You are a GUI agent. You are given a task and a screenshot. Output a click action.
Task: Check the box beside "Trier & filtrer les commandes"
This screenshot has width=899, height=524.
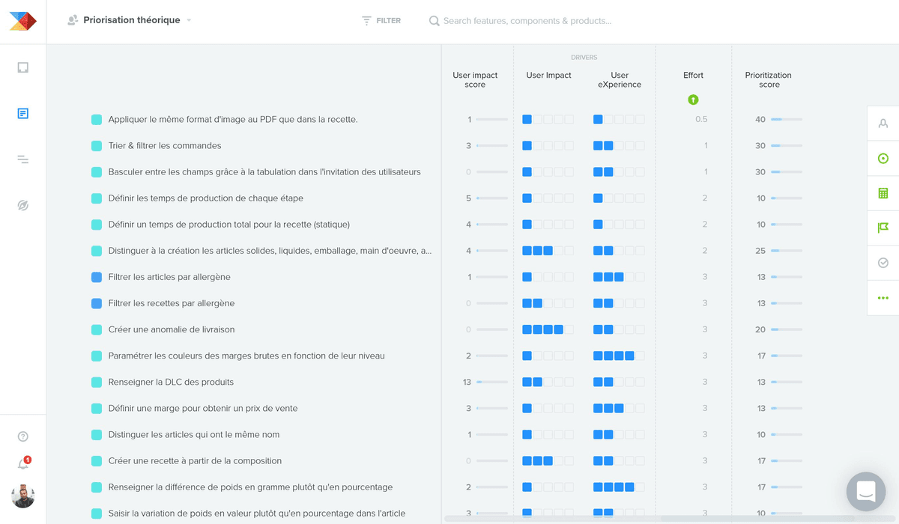pyautogui.click(x=97, y=145)
